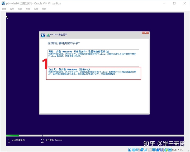Click the VirtualBox window title icon

point(3,3)
